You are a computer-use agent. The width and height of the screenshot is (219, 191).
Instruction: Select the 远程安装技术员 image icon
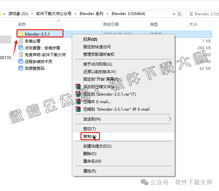coord(21,61)
